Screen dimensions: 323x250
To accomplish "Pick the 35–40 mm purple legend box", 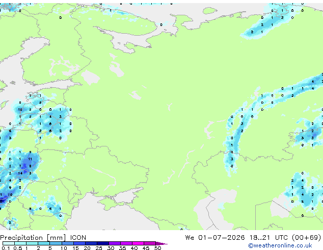I will 126,243.
